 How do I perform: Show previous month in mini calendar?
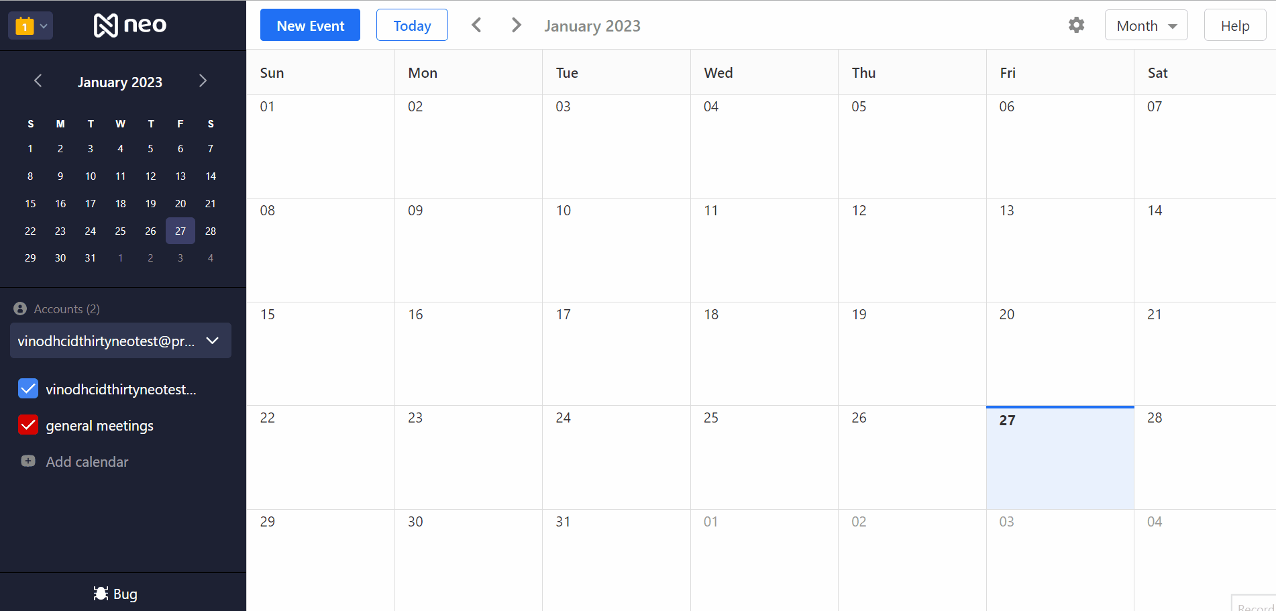pos(38,81)
